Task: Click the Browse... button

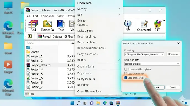Action: (x=173, y=54)
